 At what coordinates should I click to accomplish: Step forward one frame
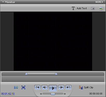click(x=61, y=87)
